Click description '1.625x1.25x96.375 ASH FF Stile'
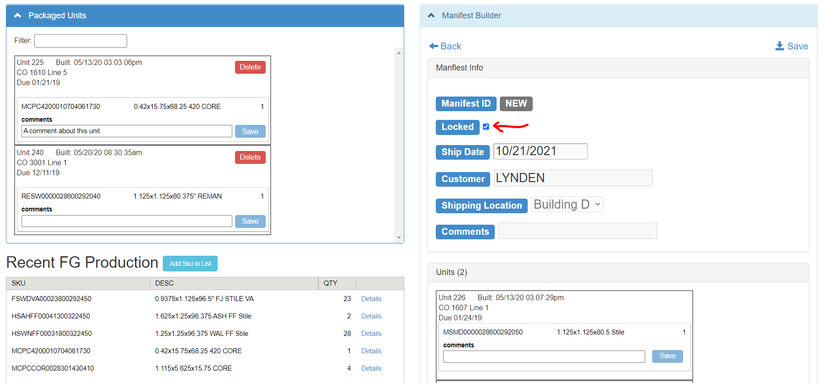The width and height of the screenshot is (824, 383). tap(203, 316)
